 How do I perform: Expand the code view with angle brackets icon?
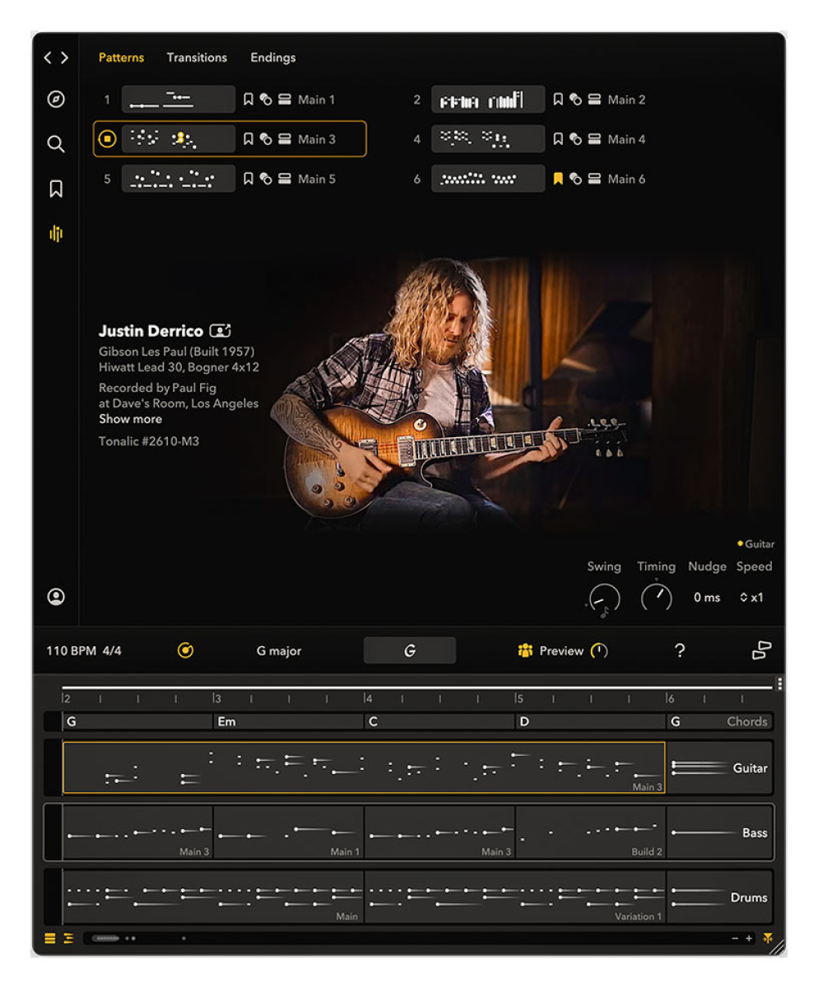point(56,58)
